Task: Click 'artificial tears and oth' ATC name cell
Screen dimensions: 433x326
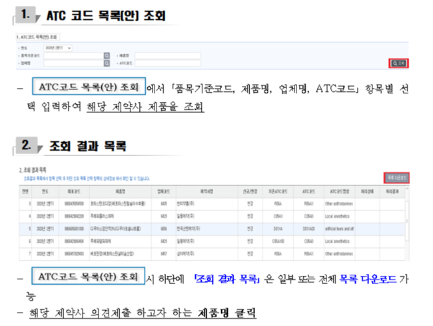Action: (x=339, y=229)
